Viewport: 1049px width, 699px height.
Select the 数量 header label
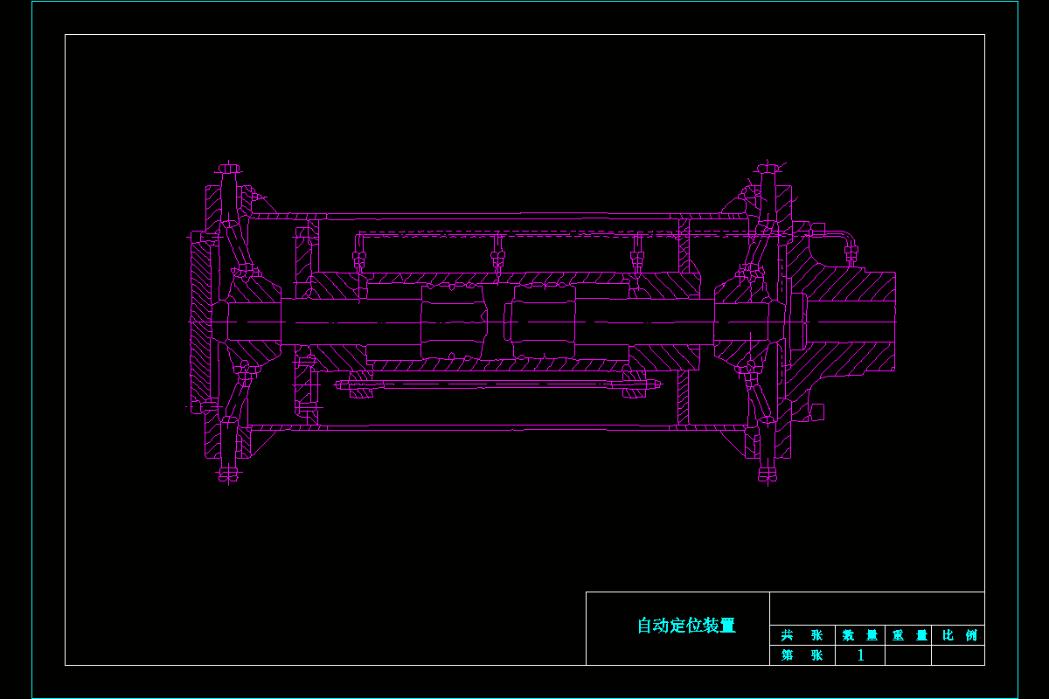tap(860, 636)
